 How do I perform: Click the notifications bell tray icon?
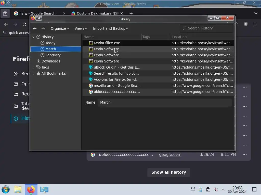pos(193,189)
